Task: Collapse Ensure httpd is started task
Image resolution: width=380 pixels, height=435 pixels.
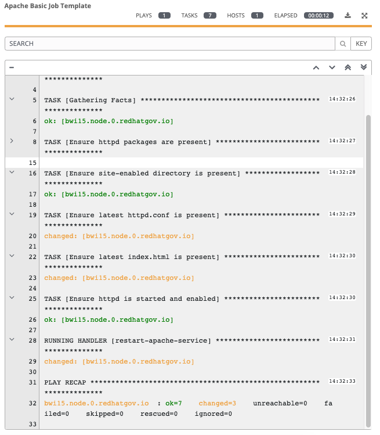Action: 12,297
